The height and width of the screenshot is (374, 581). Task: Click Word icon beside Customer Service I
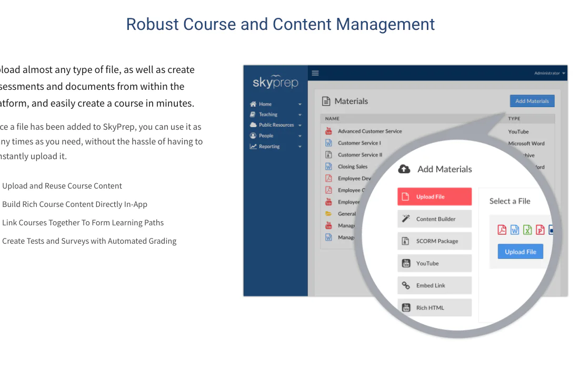pos(328,143)
